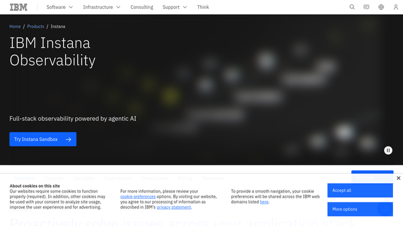
Task: Open the search magnifier icon
Action: coord(352,7)
